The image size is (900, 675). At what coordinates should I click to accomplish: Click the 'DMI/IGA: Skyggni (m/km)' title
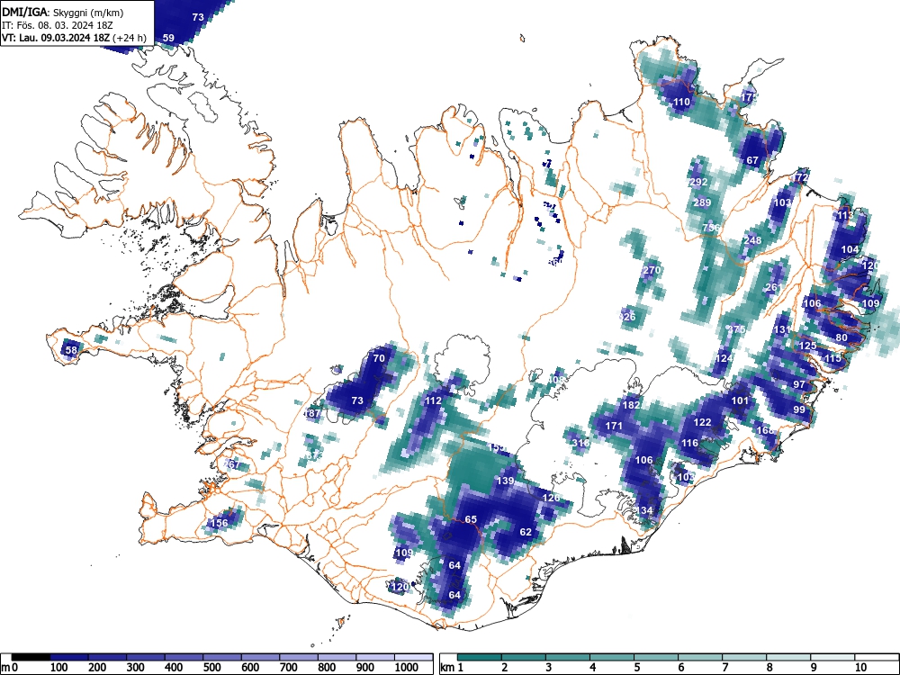63,12
